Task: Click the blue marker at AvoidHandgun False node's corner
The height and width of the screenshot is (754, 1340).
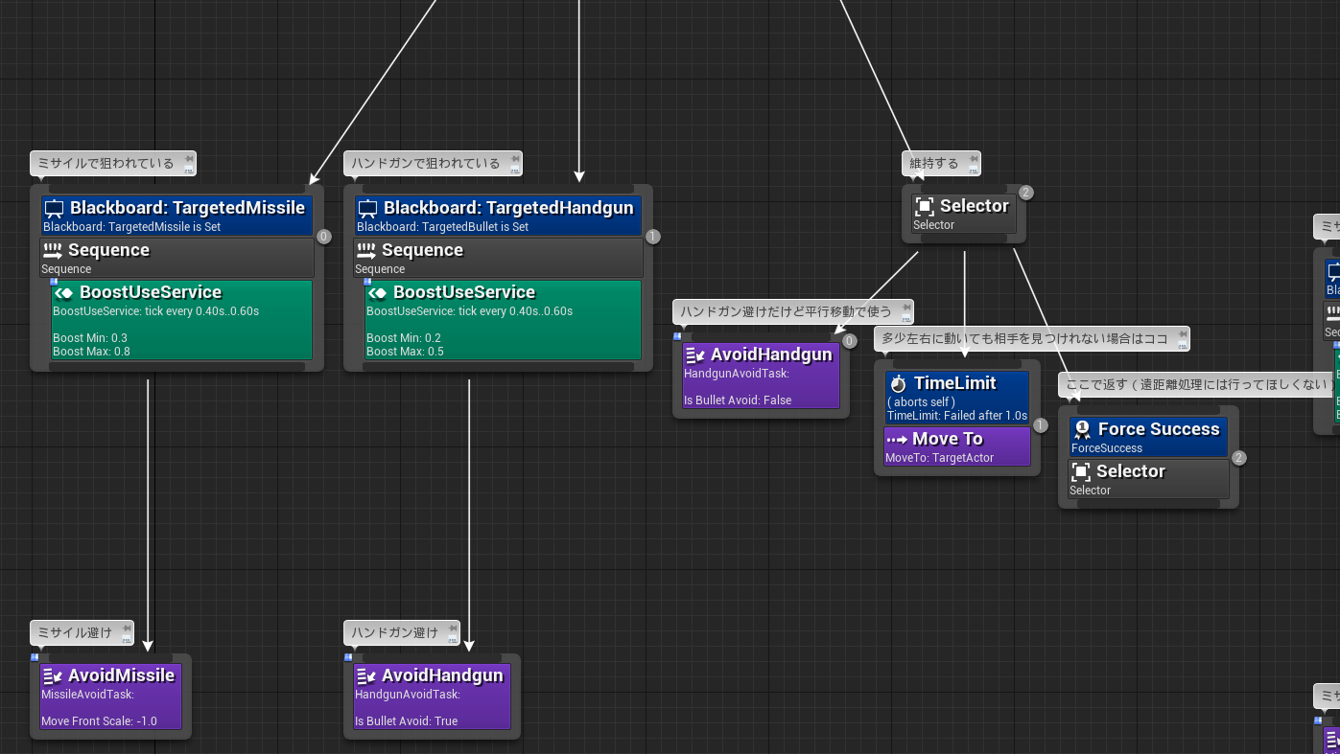Action: click(677, 336)
